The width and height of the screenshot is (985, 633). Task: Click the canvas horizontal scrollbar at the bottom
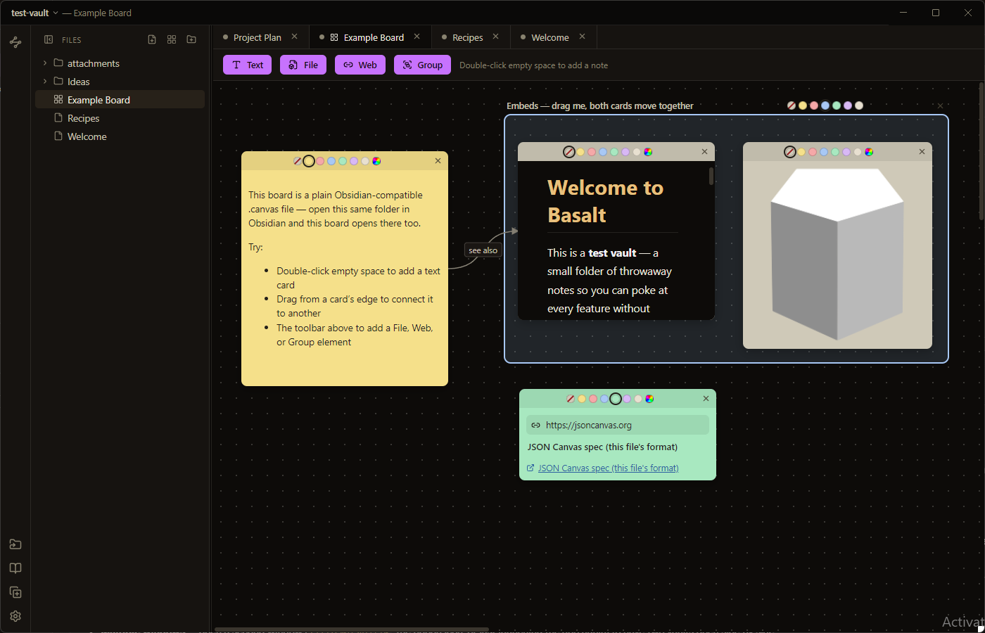pyautogui.click(x=352, y=629)
